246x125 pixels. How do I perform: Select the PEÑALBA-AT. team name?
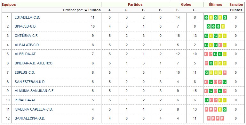pos(25,100)
